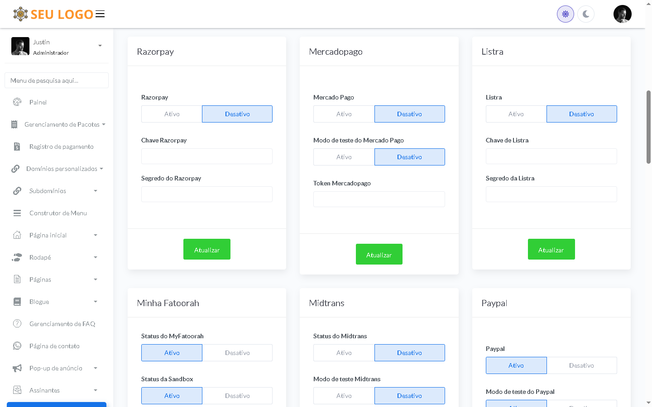Open Página de contato WhatsApp icon
This screenshot has height=407, width=652.
click(x=17, y=346)
